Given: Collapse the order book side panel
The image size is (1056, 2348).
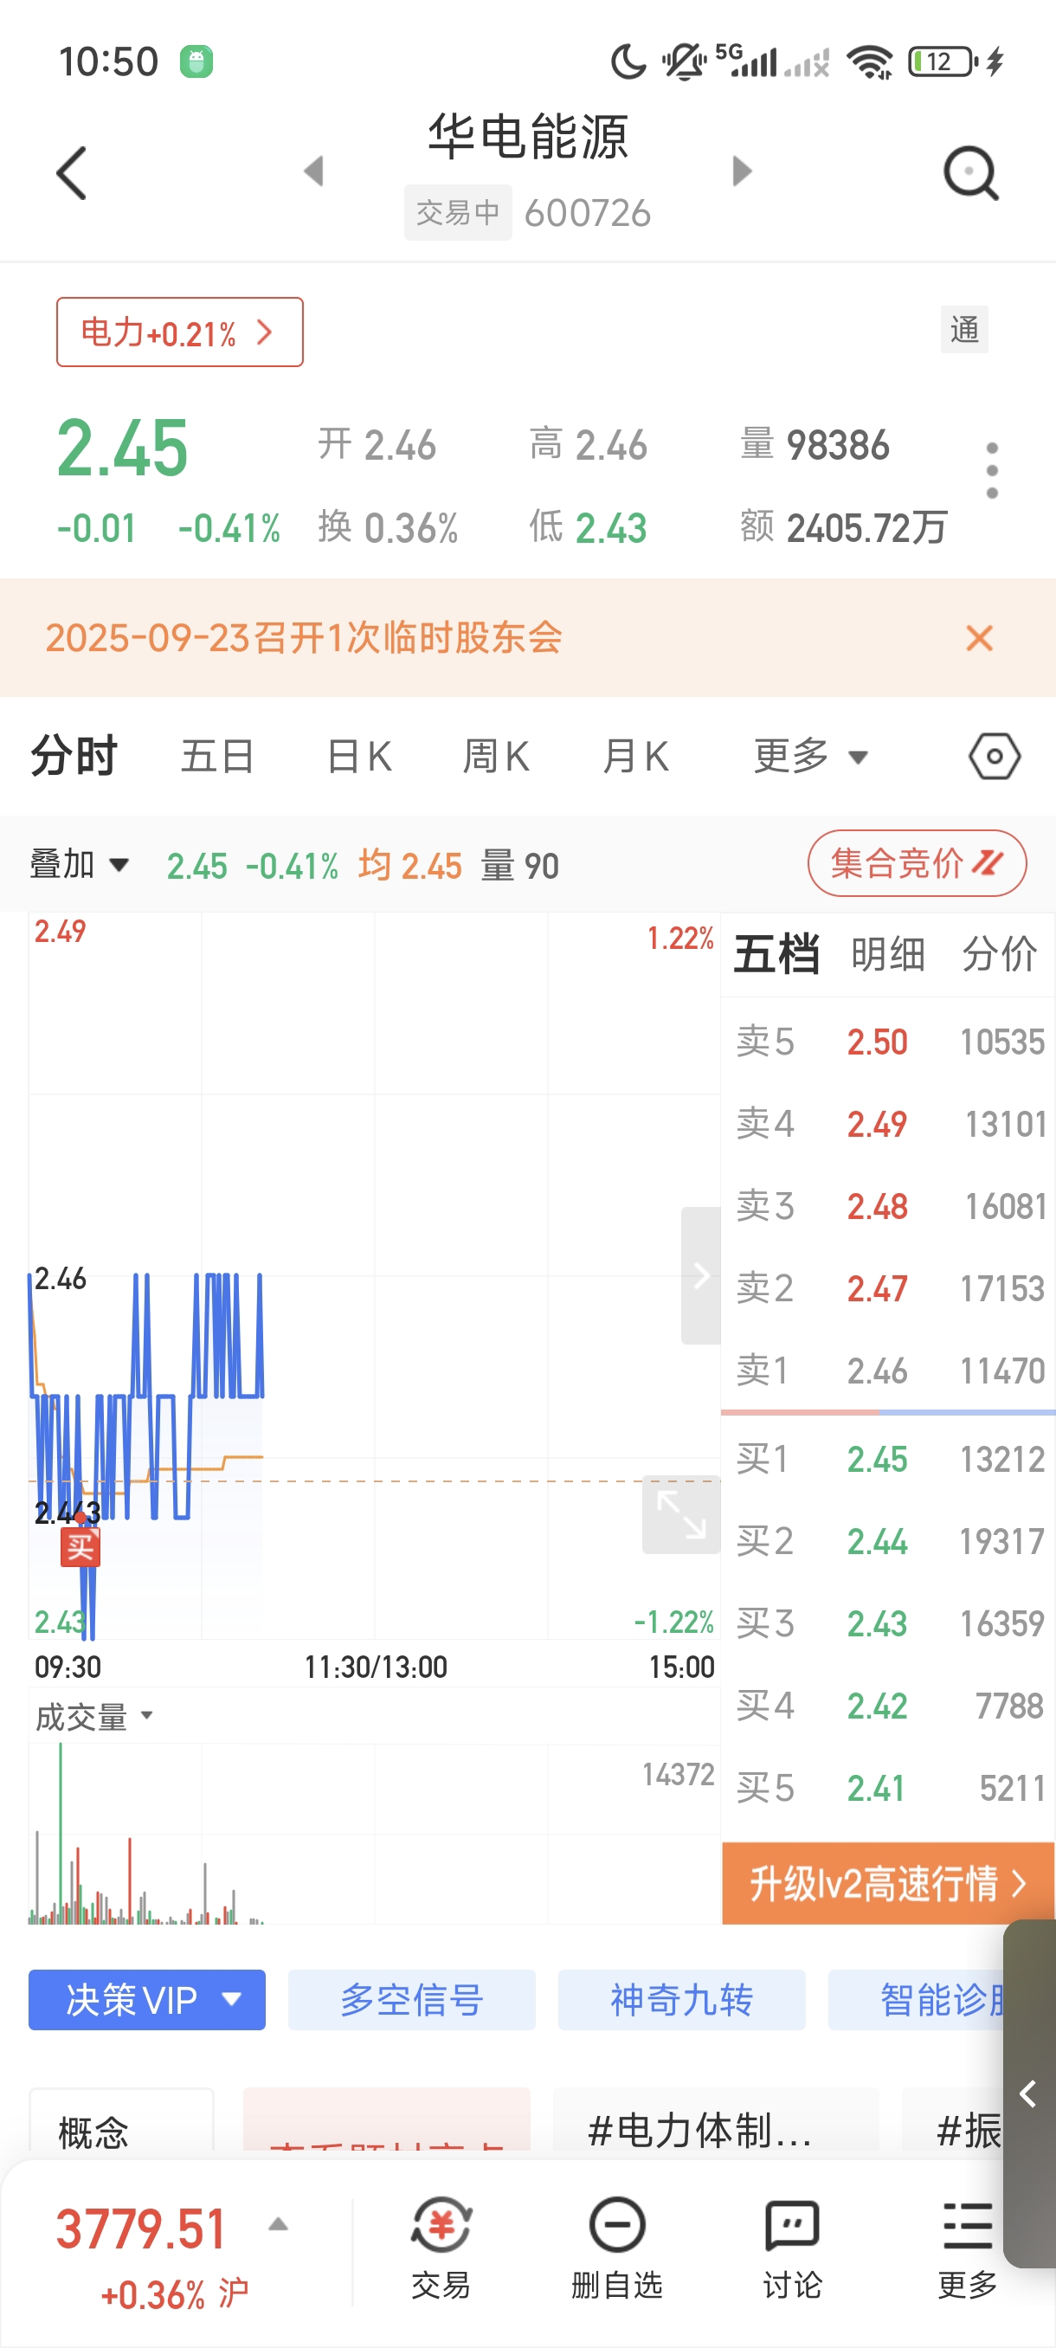Looking at the screenshot, I should [x=700, y=1275].
